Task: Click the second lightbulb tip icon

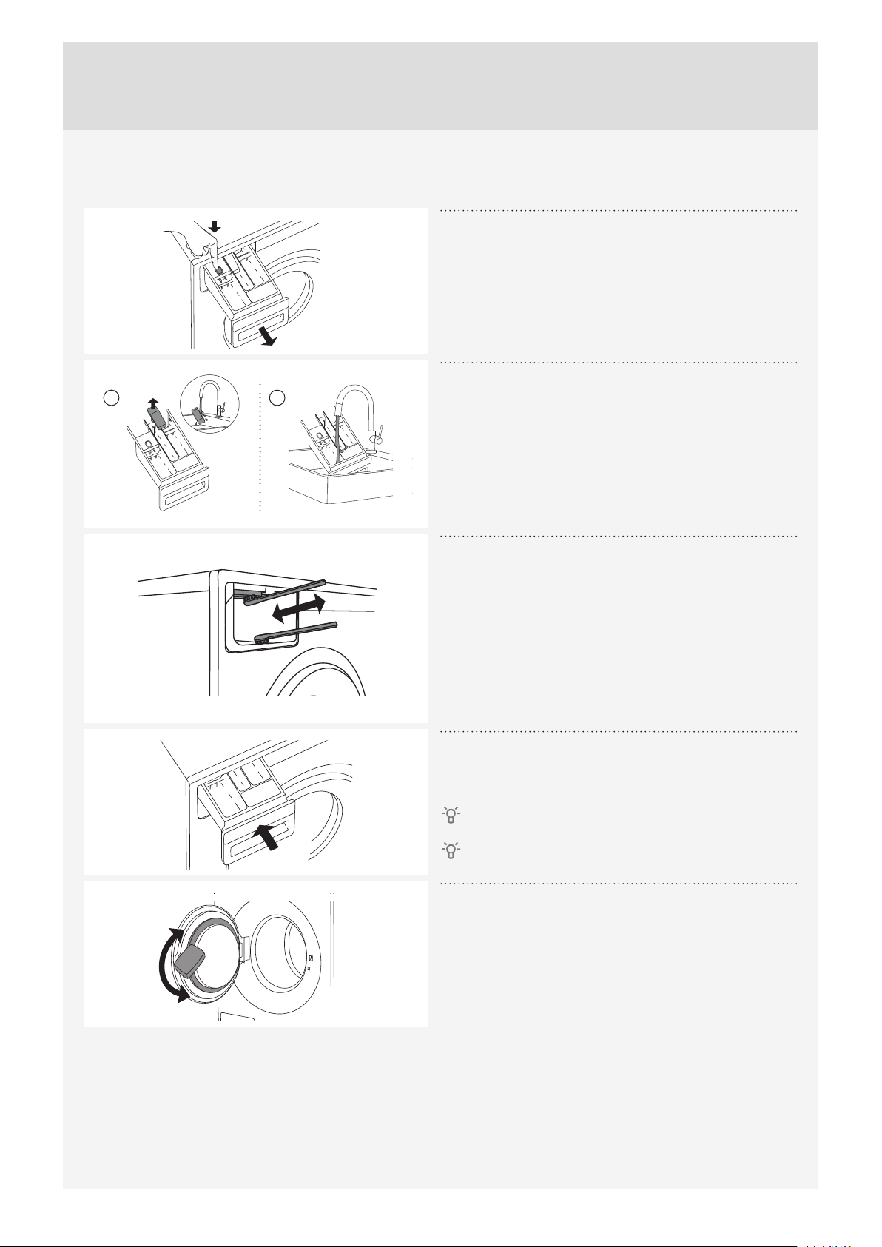Action: coord(449,850)
